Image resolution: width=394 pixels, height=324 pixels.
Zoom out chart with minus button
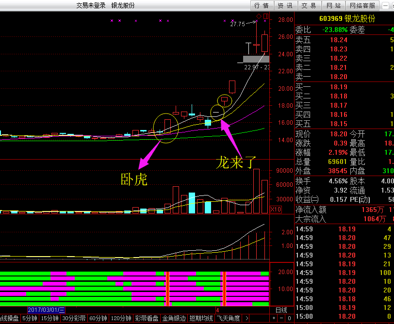281,318
